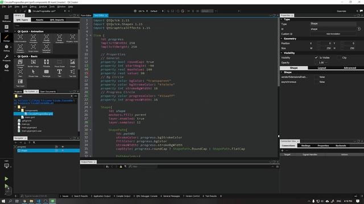Switch to the Advanced properties tab
Screen dimensions: 364x204
[350, 68]
